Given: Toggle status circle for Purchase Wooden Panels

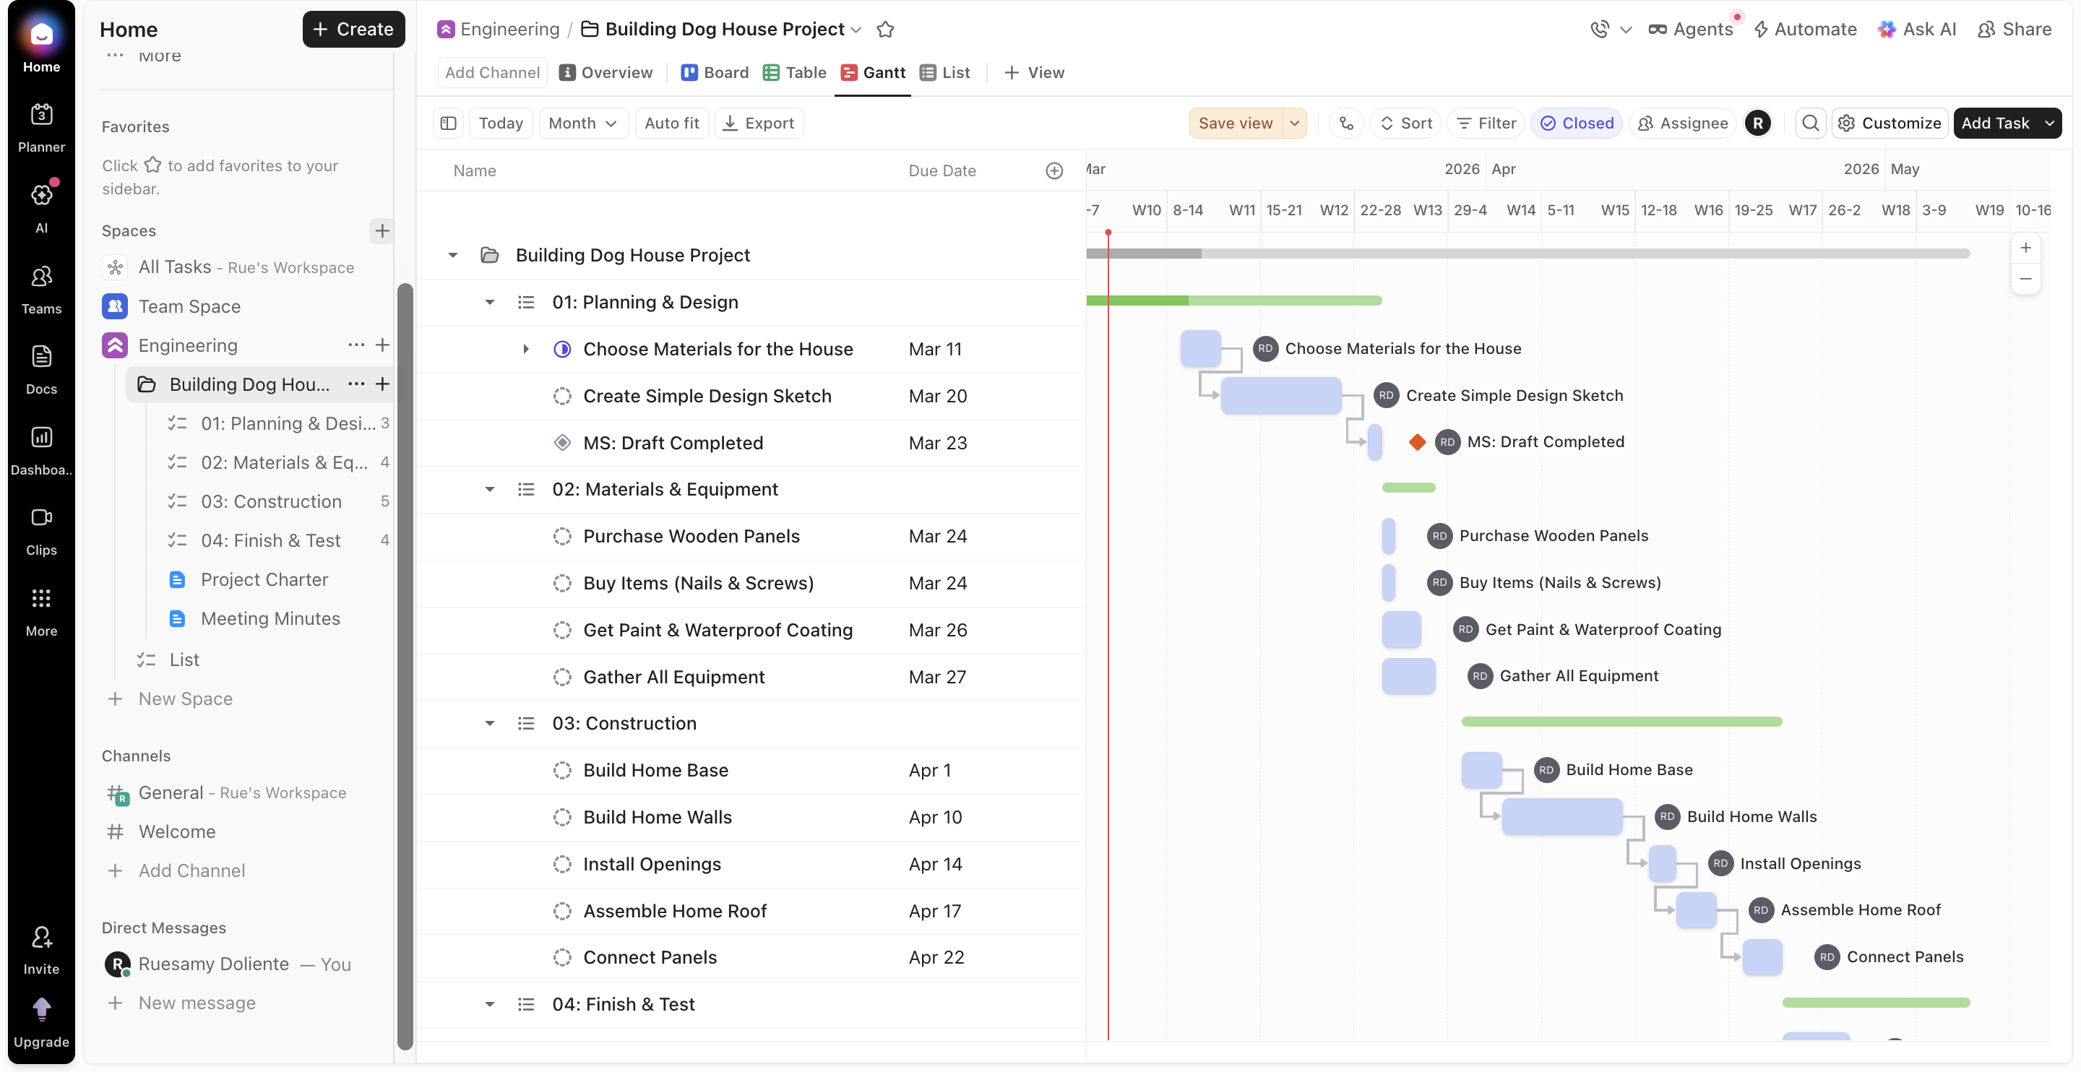Looking at the screenshot, I should [x=562, y=535].
